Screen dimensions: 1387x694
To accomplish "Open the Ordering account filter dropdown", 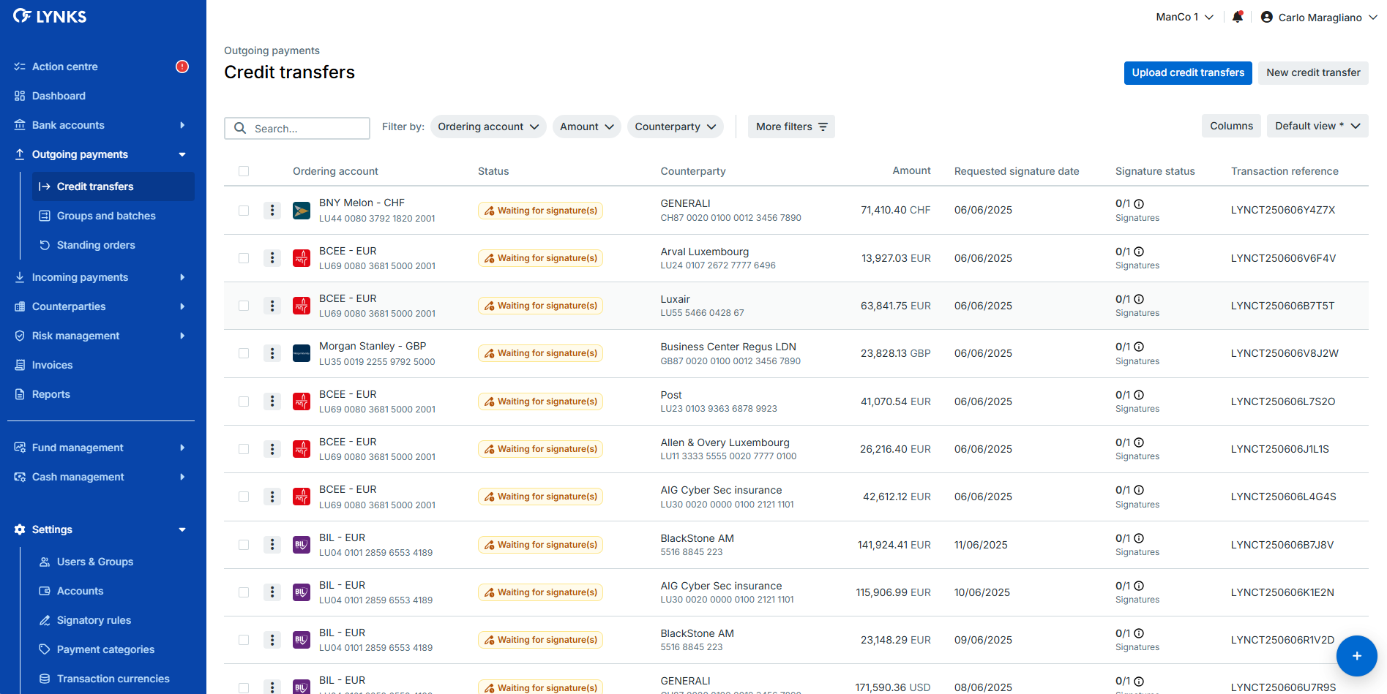I will pyautogui.click(x=488, y=127).
